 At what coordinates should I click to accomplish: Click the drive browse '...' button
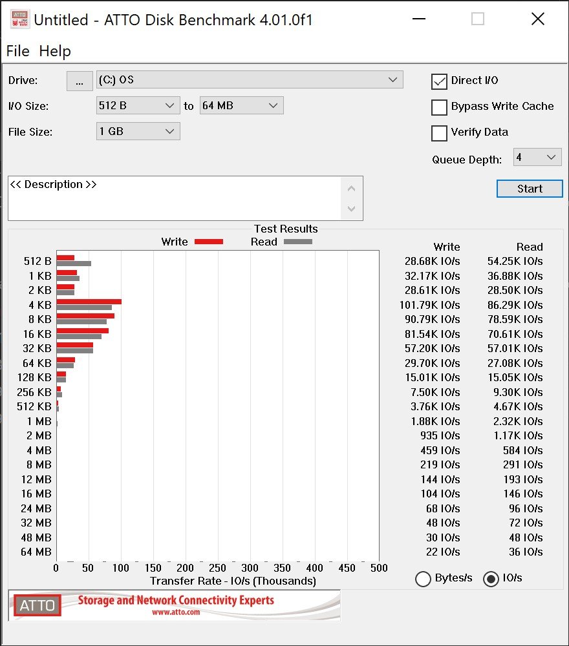(x=80, y=81)
